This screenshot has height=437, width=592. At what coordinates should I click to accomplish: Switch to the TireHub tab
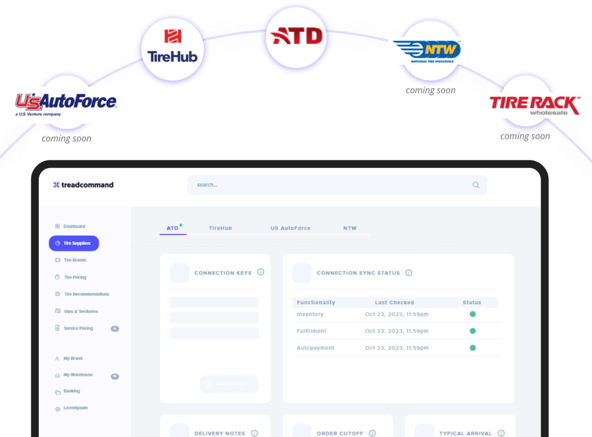pyautogui.click(x=220, y=228)
